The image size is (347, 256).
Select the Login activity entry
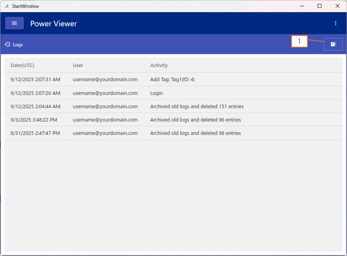[156, 93]
